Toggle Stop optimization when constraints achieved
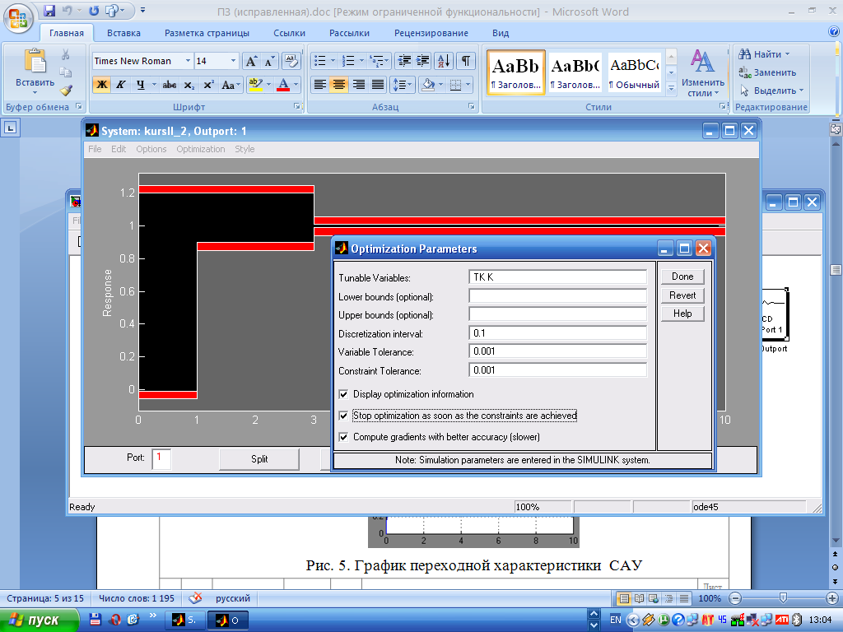The height and width of the screenshot is (632, 843). tap(344, 416)
